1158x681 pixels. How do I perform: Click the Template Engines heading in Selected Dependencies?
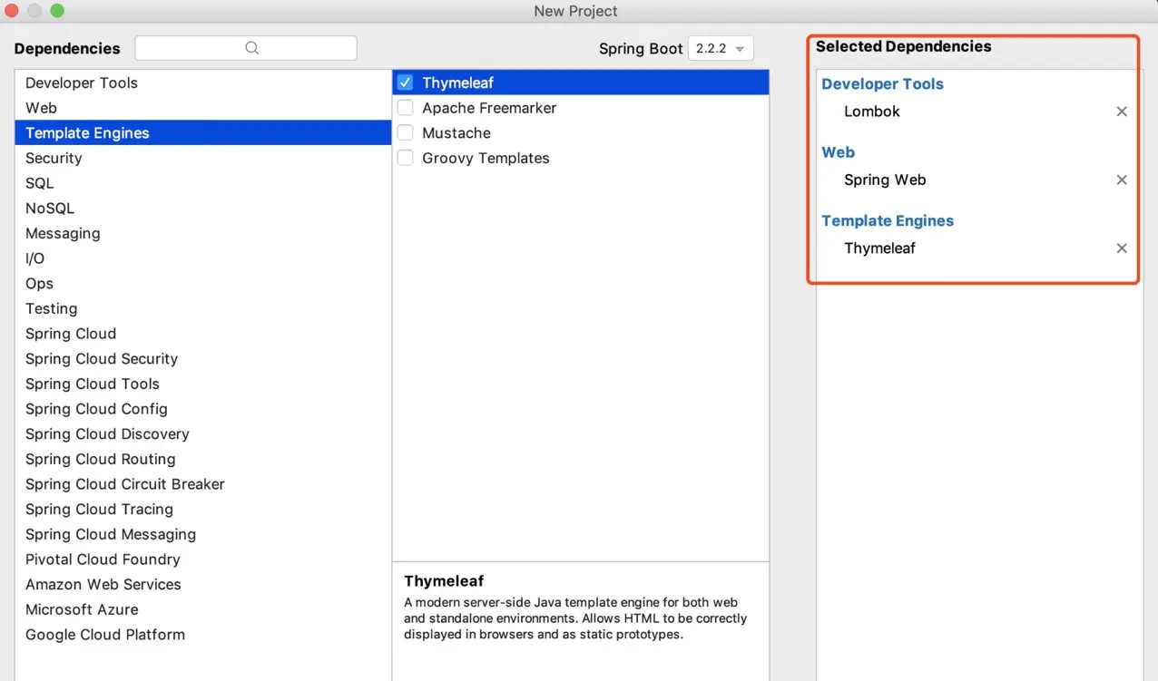point(888,221)
